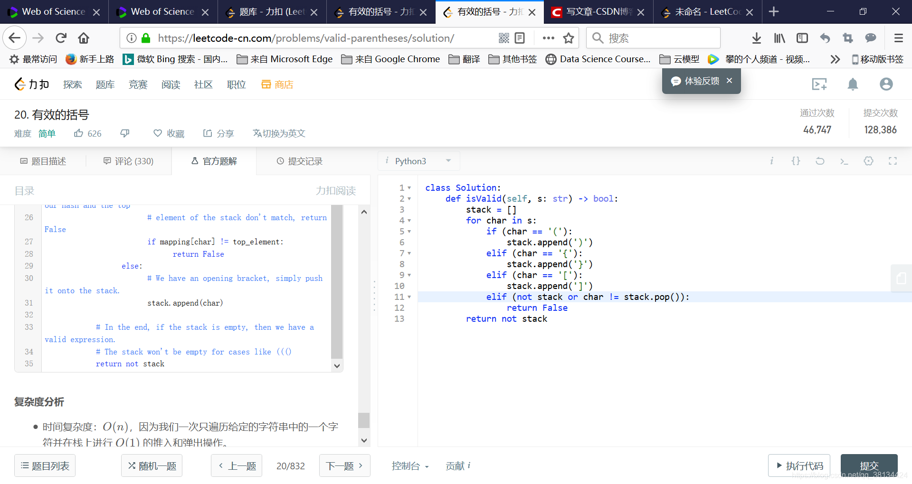This screenshot has width=912, height=484.
Task: Collapse code fold arrow at line 11
Action: (x=409, y=297)
